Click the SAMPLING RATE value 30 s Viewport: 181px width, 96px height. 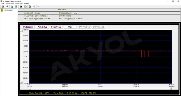75,13
